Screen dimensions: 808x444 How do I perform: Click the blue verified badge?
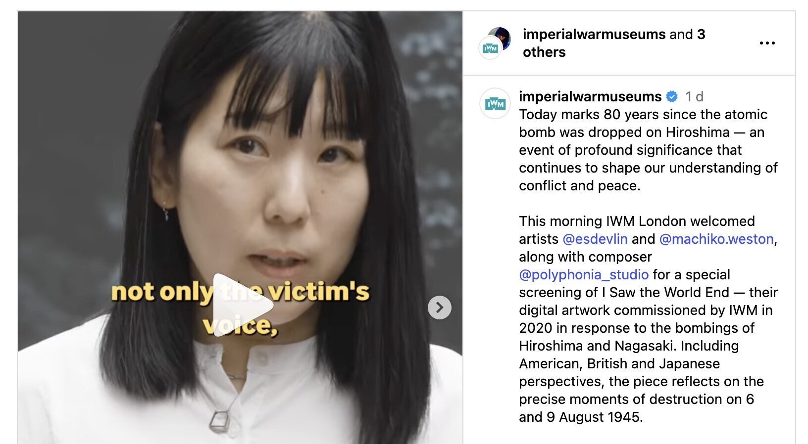pos(672,96)
